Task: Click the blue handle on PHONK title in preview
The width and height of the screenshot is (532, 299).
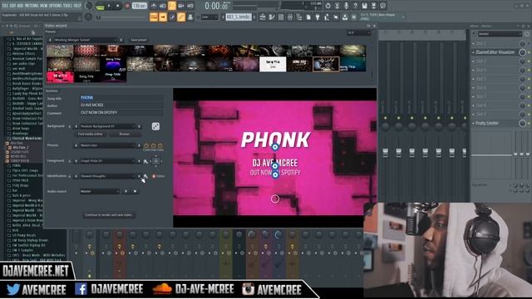Action: point(275,147)
